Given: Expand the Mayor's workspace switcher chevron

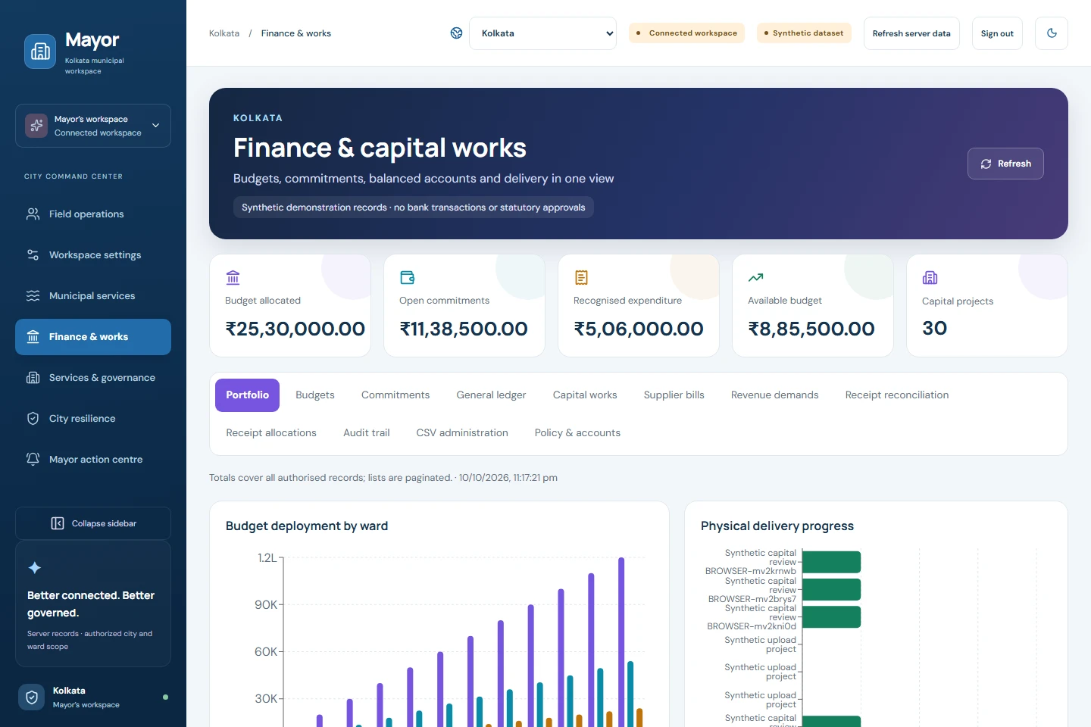Looking at the screenshot, I should [155, 126].
